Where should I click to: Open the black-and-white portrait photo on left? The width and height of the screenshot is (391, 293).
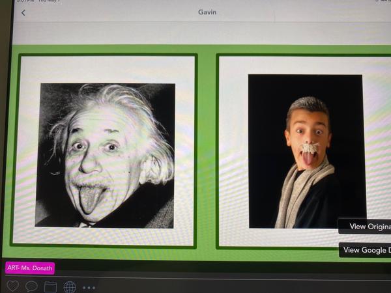(105, 156)
